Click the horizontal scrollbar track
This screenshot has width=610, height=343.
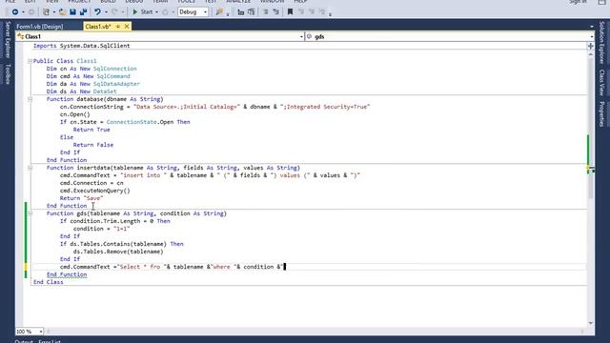tap(315, 332)
